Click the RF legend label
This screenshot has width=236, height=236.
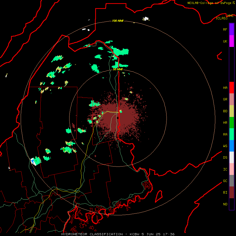tap(225, 29)
